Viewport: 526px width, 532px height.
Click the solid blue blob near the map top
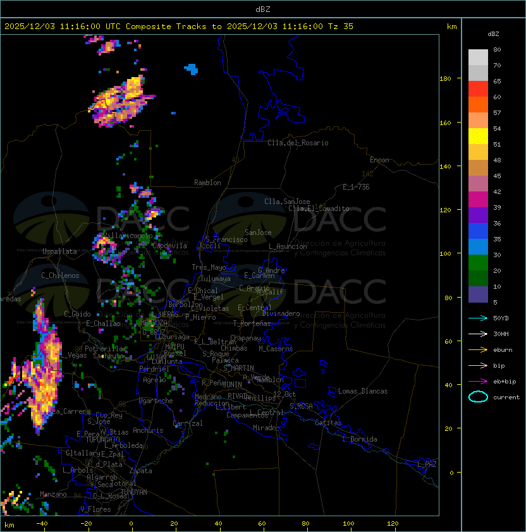[x=192, y=69]
